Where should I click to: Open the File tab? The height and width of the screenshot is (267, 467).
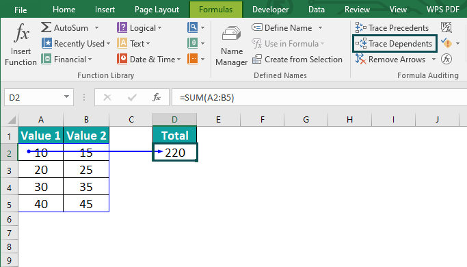point(21,10)
